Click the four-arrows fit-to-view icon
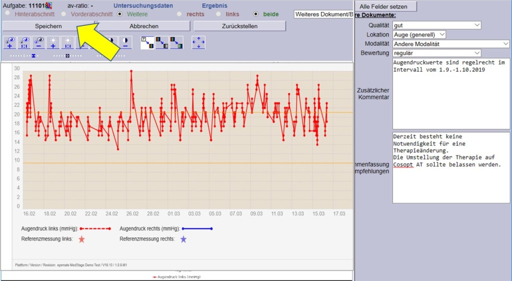The height and width of the screenshot is (281, 512). click(x=198, y=42)
